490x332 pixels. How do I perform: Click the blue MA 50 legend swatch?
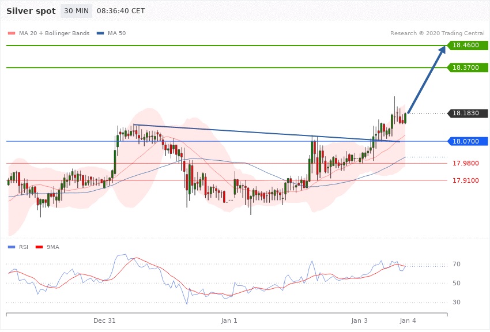100,33
